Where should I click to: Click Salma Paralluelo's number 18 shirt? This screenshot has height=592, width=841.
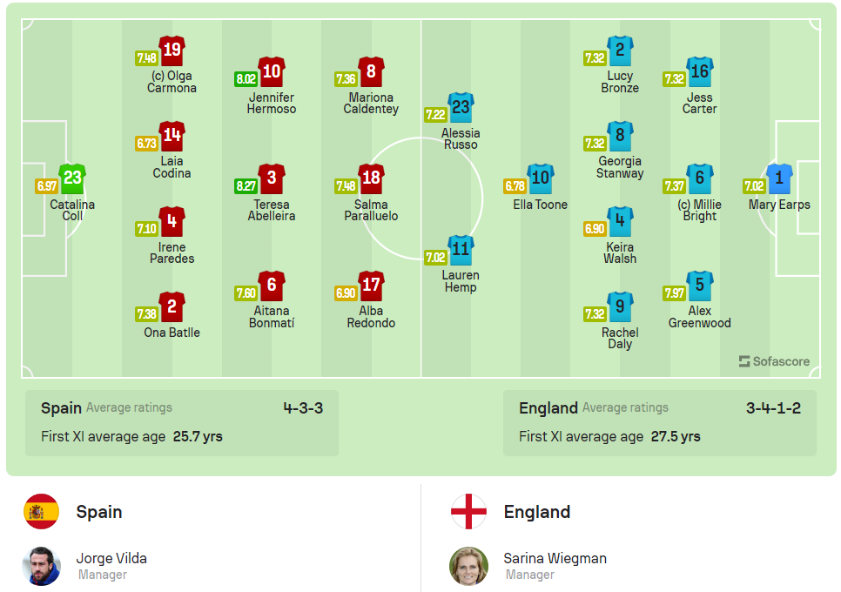[371, 178]
